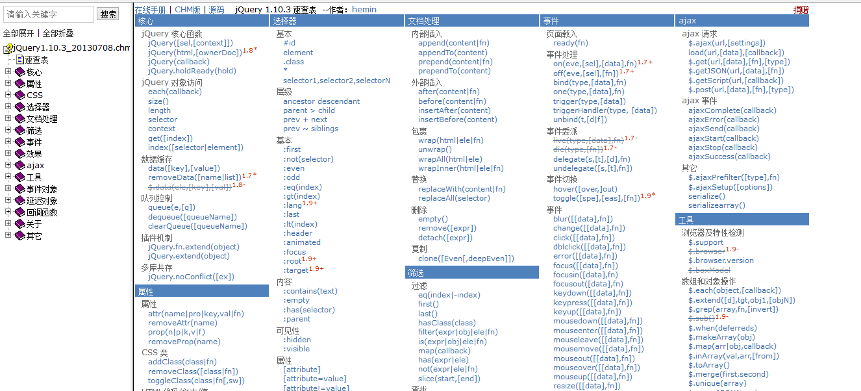Click the book icon beside 效果
Image resolution: width=861 pixels, height=391 pixels.
coord(19,154)
